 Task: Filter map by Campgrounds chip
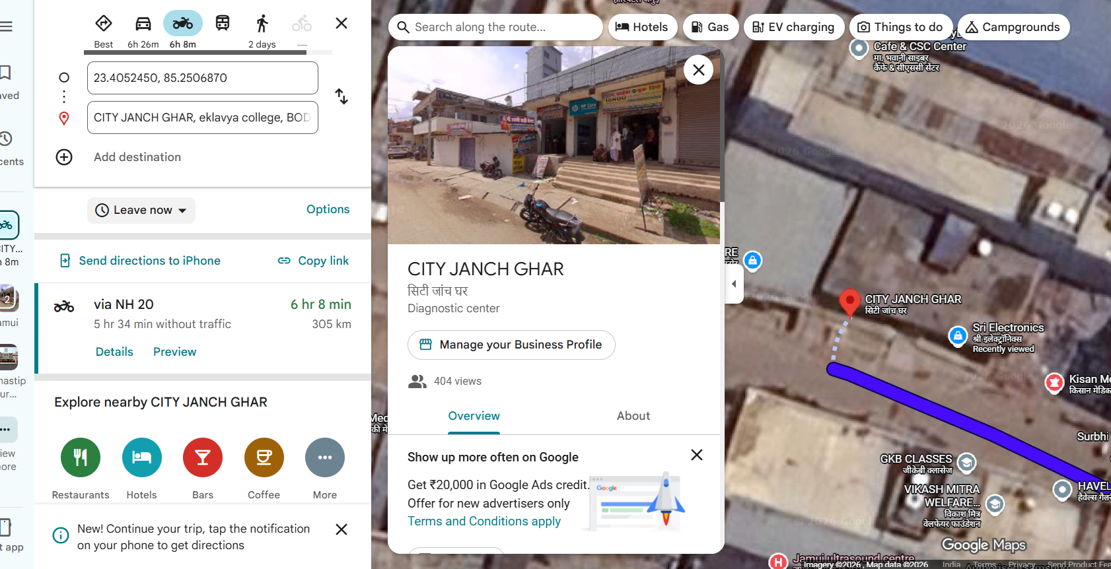[1013, 27]
